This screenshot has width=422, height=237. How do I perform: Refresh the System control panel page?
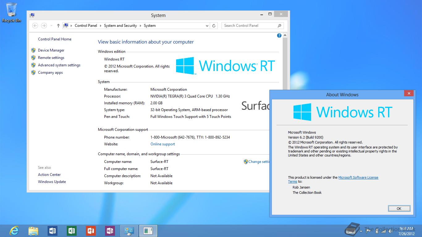[214, 26]
